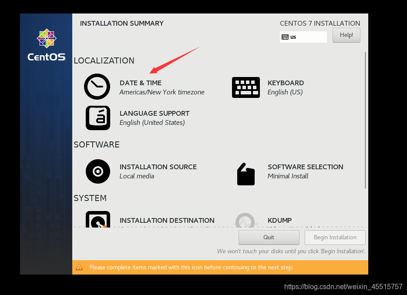This screenshot has height=295, width=407.
Task: Select the INSTALLATION SOURCE label
Action: pyautogui.click(x=158, y=167)
